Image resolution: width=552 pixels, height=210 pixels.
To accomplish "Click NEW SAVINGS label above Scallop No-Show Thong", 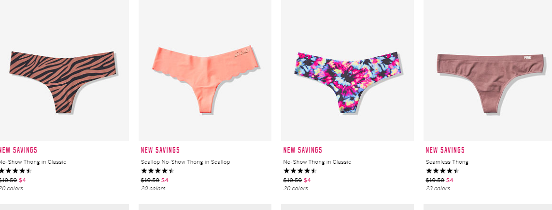I will pyautogui.click(x=160, y=150).
